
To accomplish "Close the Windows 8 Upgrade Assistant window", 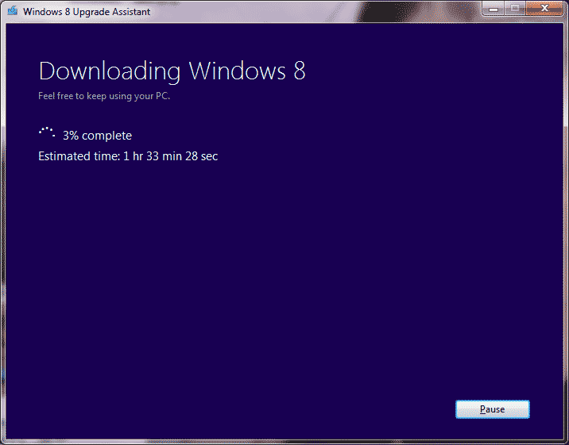I will [544, 8].
